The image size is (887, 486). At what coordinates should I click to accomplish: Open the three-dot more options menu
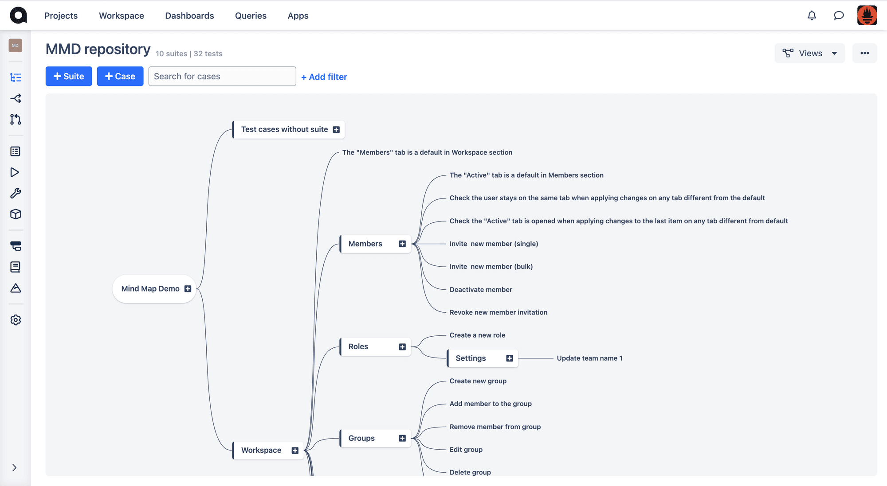point(864,53)
